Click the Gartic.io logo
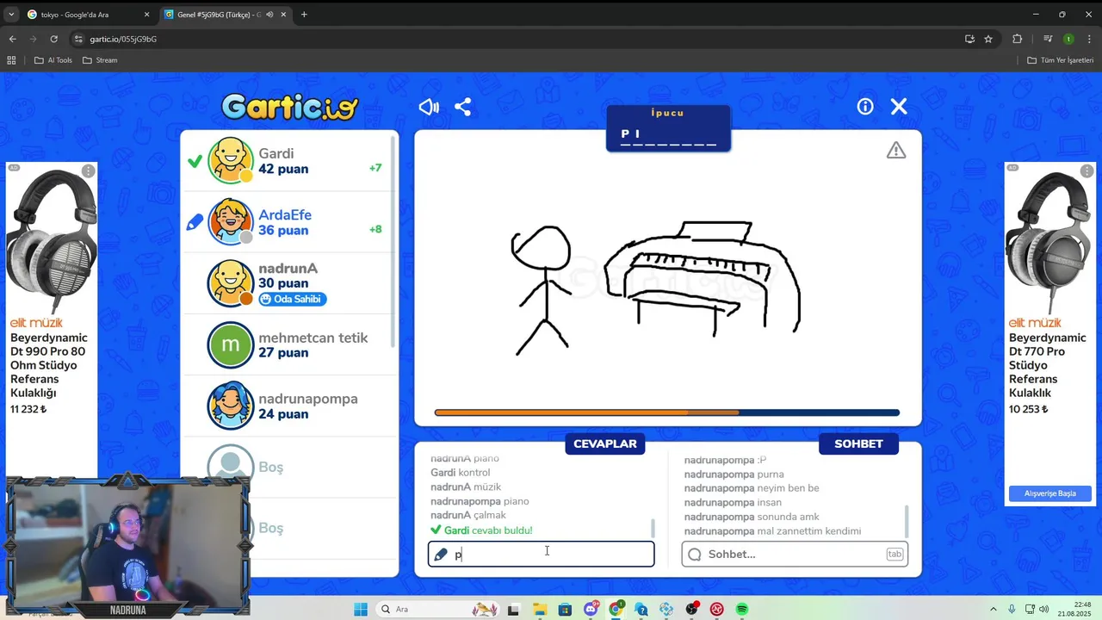The width and height of the screenshot is (1102, 620). [289, 107]
